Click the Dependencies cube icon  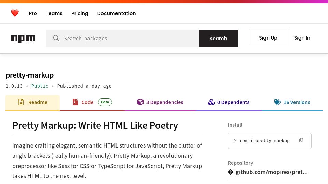click(x=140, y=102)
